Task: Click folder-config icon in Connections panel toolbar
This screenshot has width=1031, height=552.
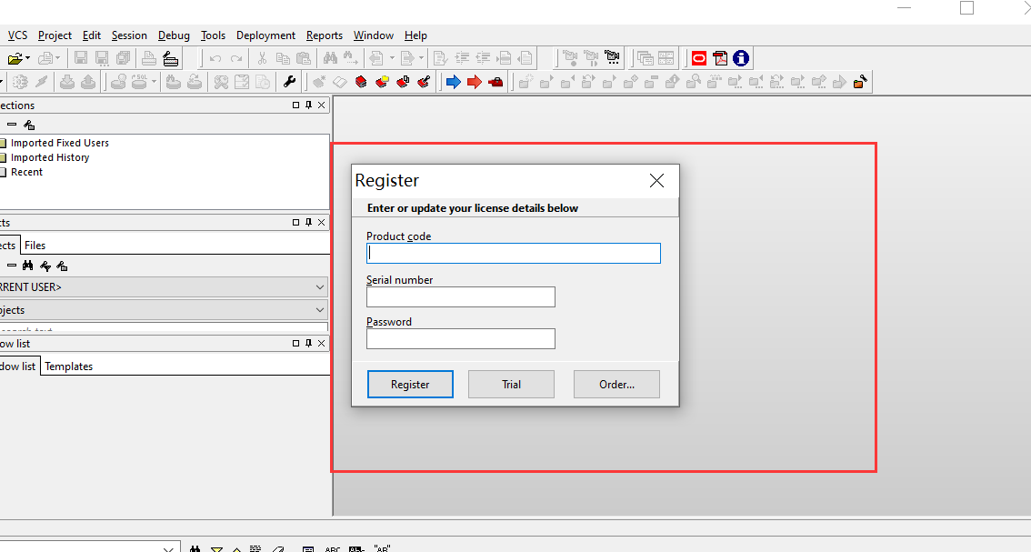Action: click(29, 125)
